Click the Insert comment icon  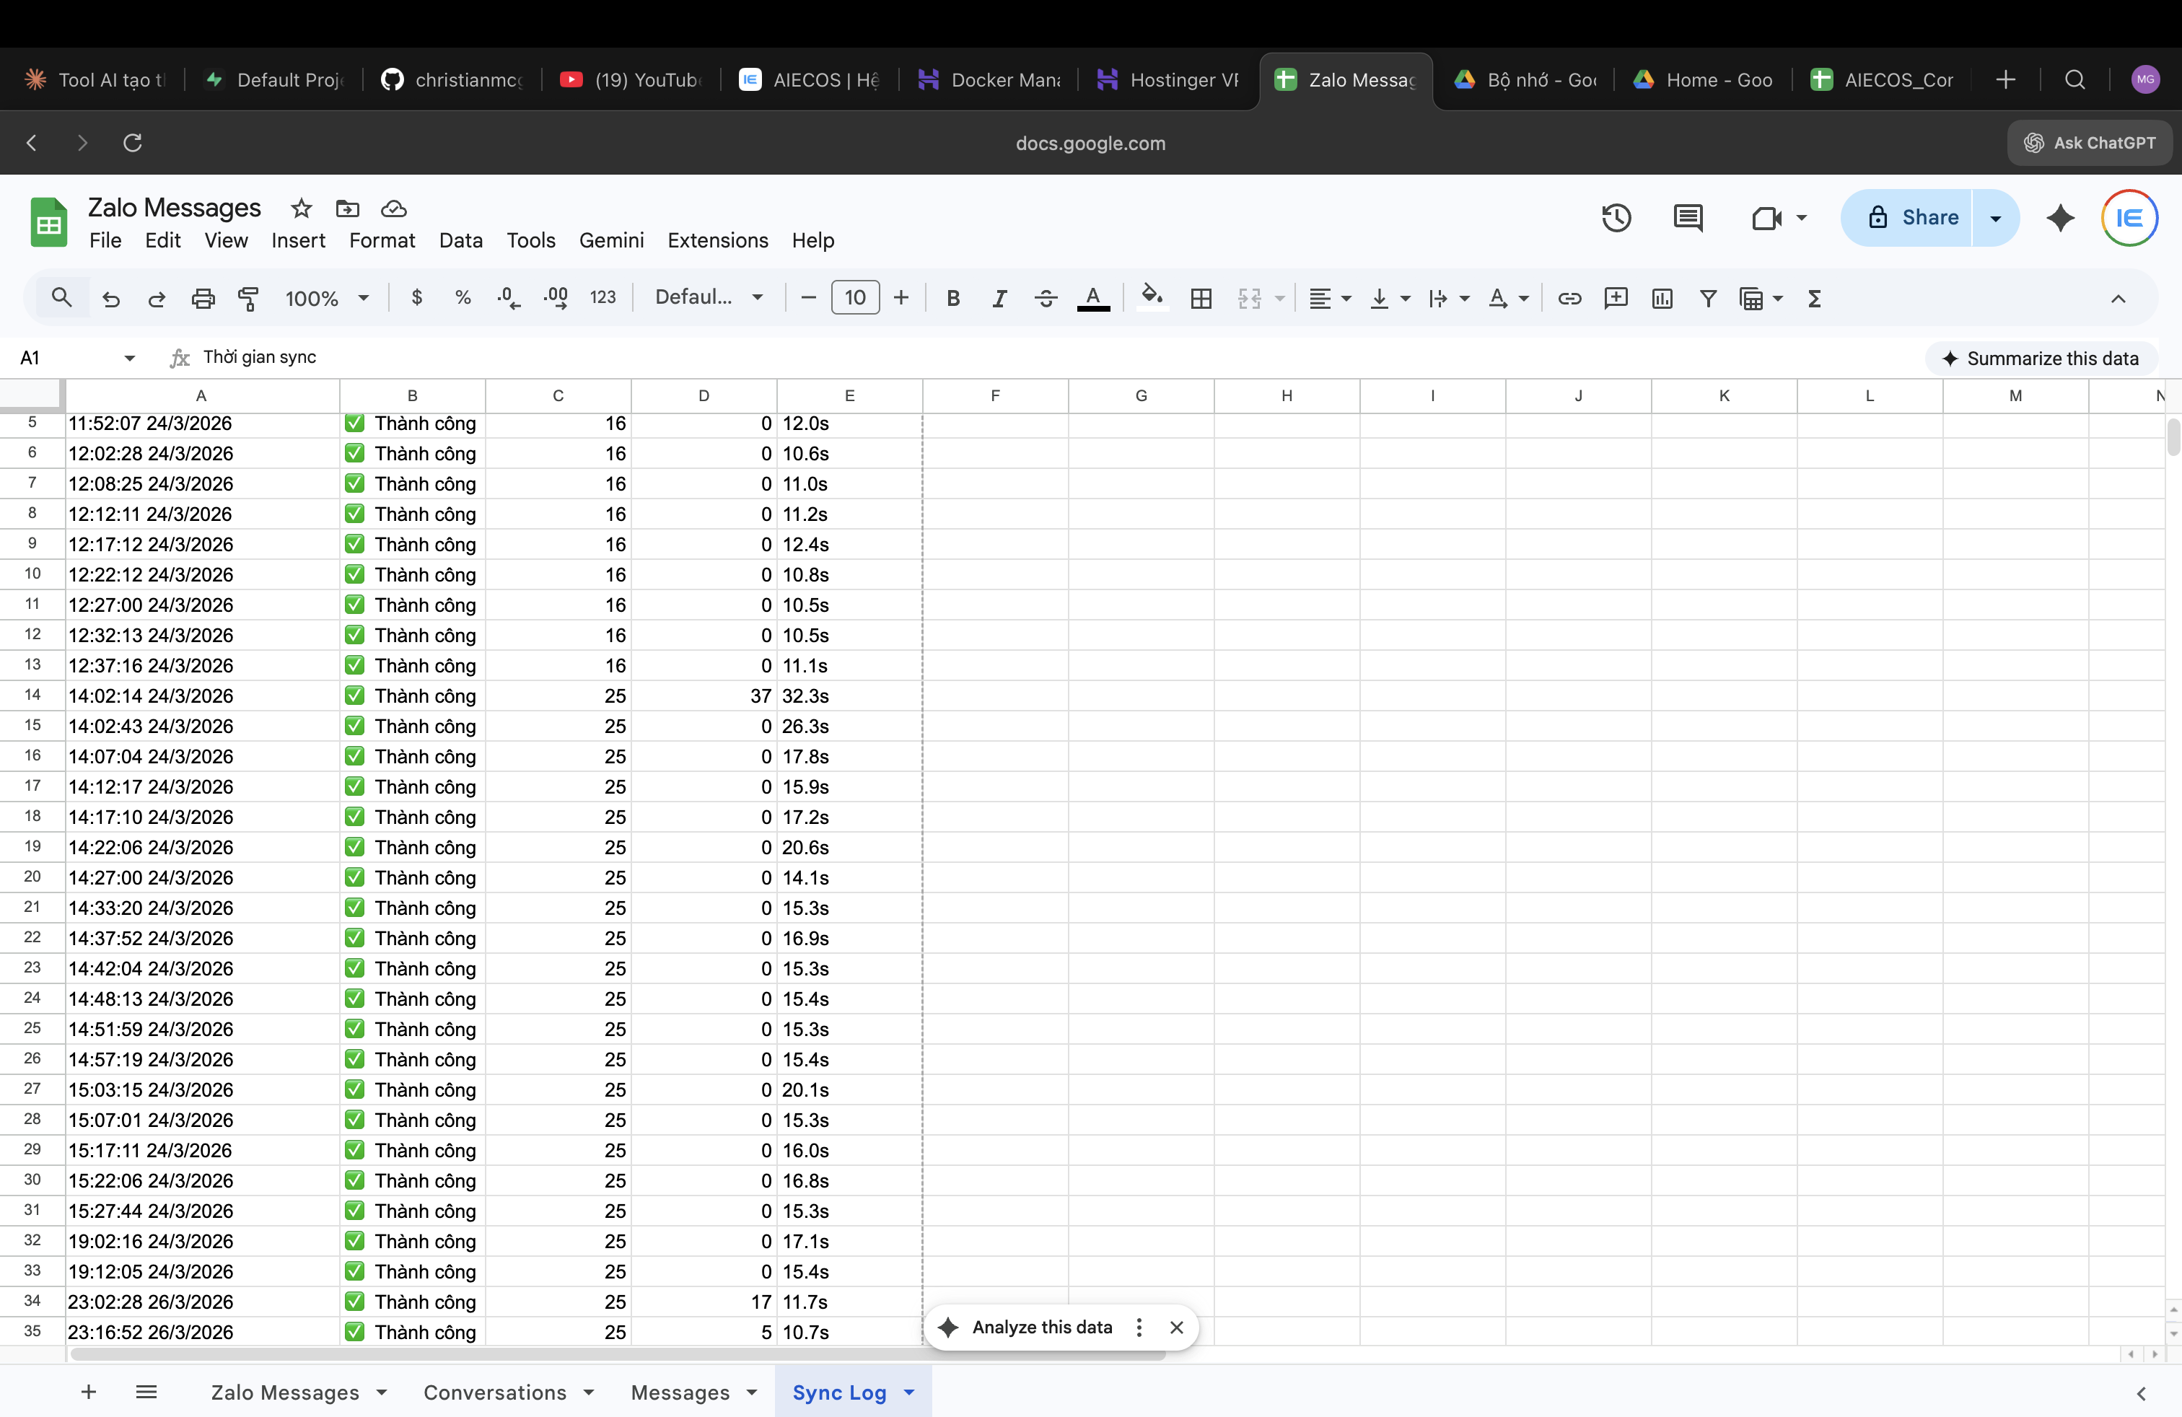(1616, 298)
